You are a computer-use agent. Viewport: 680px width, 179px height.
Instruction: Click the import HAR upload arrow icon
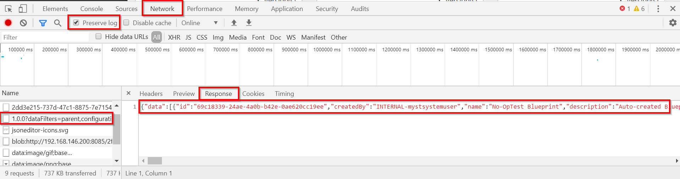[234, 23]
